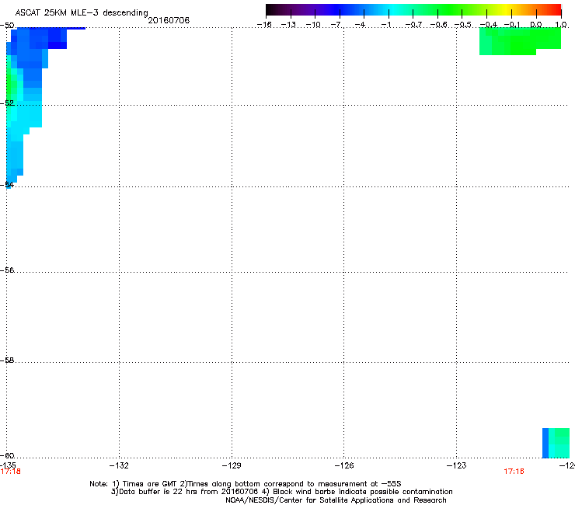
Task: Click the -123 longitude axis label
Action: [x=457, y=465]
